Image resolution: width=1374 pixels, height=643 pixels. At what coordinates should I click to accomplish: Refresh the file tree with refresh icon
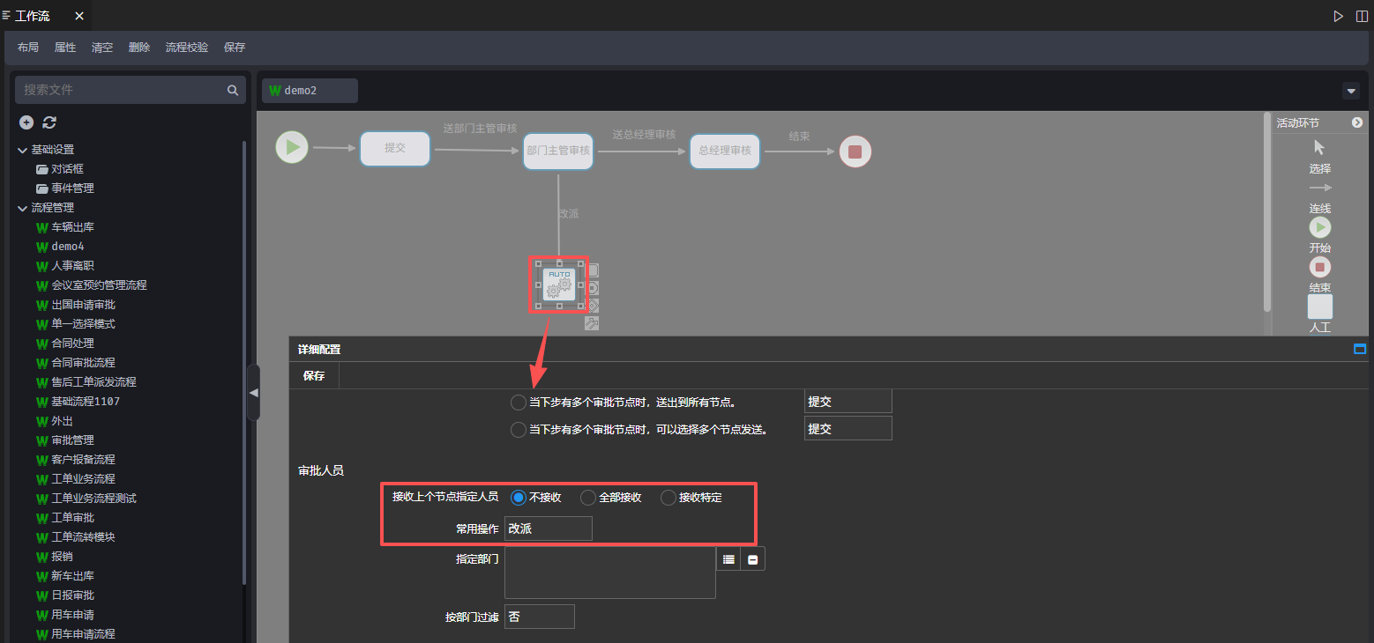(49, 122)
